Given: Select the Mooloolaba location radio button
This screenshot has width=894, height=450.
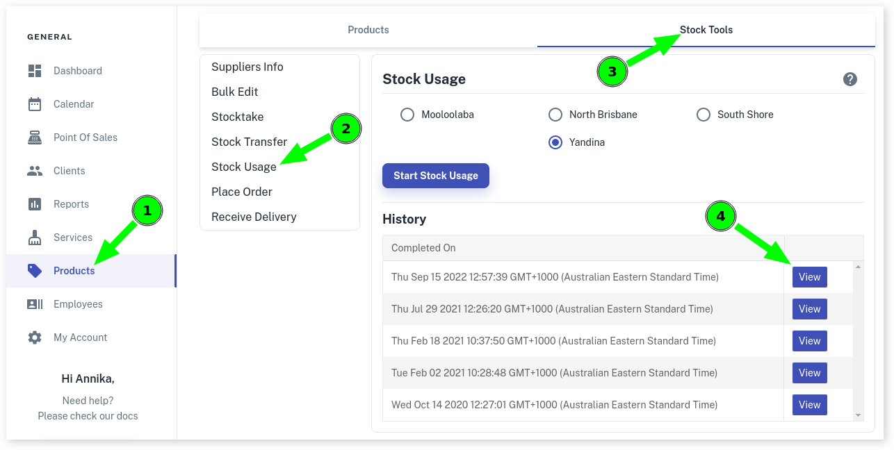Looking at the screenshot, I should click(x=407, y=115).
